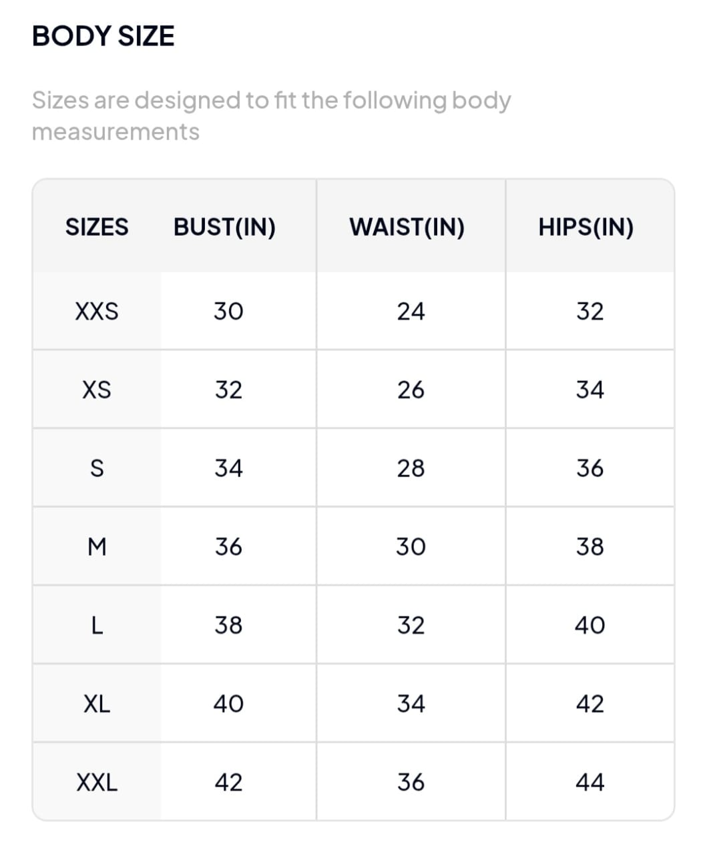Select the L size row label

97,625
